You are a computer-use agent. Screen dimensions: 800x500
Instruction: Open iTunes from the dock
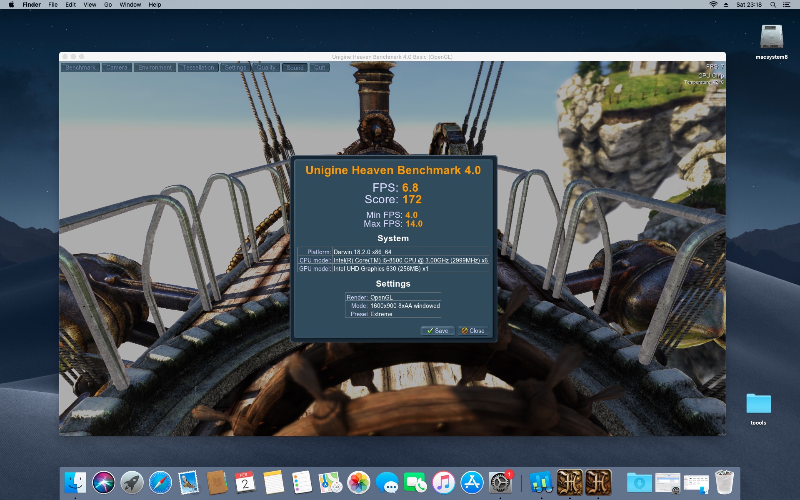(x=444, y=483)
